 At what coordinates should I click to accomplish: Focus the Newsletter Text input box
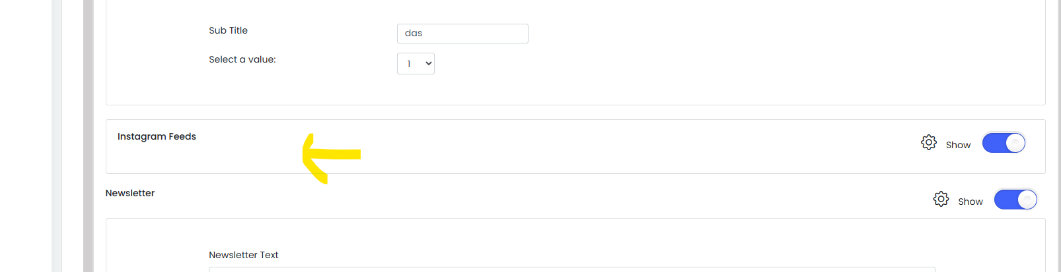point(571,269)
